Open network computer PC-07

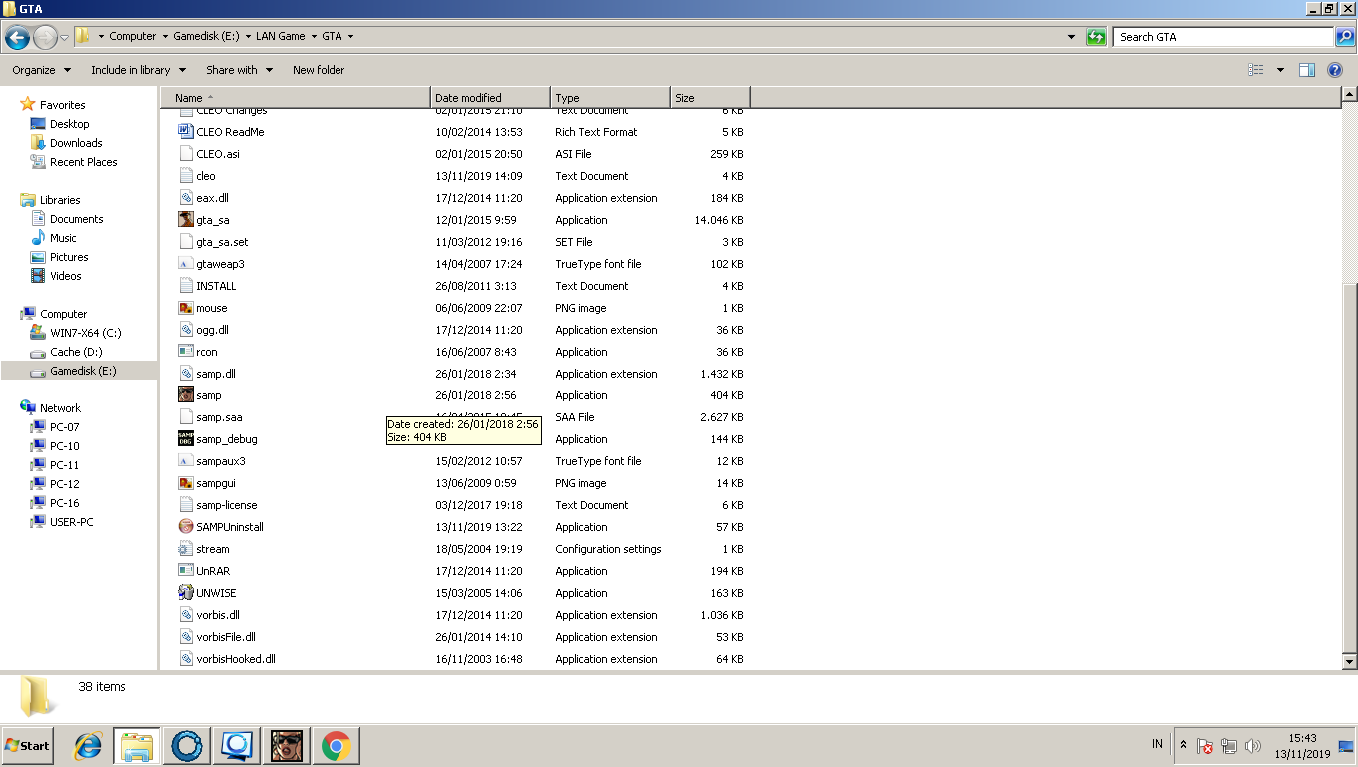tap(64, 427)
